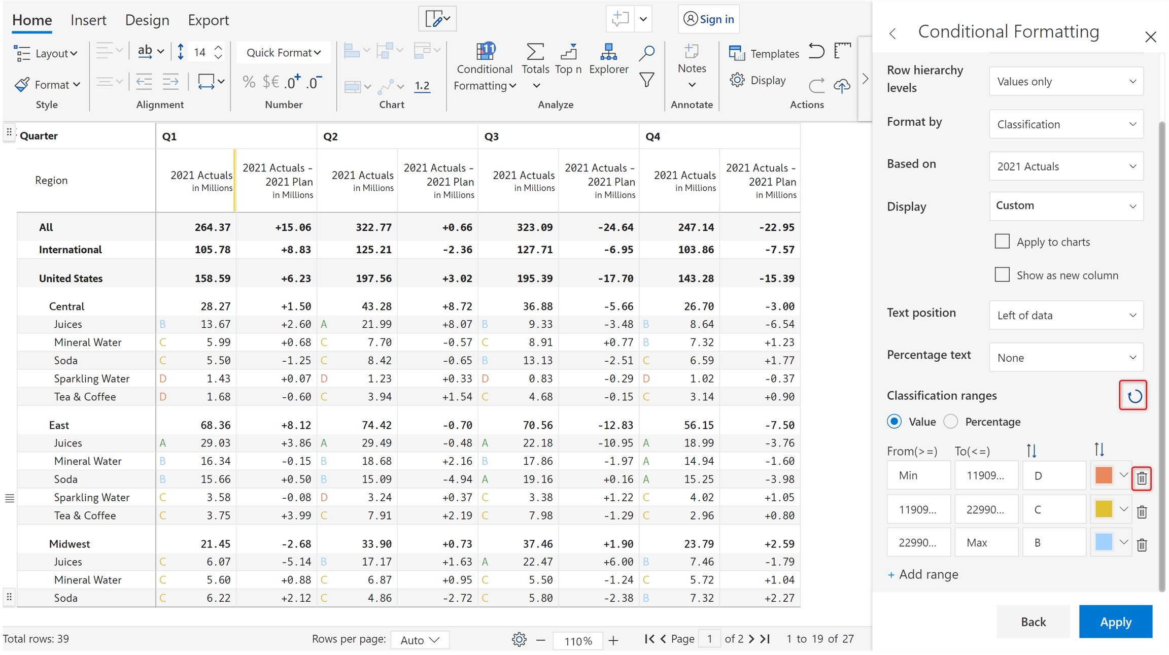Click the yellow color swatch for C

(1104, 509)
